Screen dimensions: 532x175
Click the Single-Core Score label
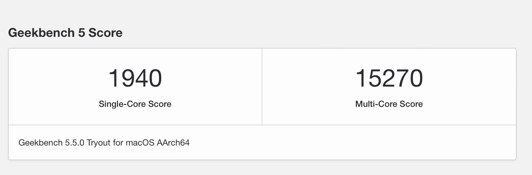tap(135, 104)
